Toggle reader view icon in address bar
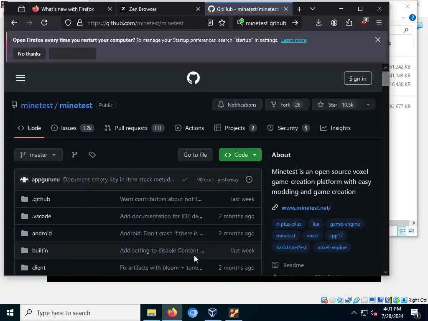The height and width of the screenshot is (321, 428). (210, 23)
